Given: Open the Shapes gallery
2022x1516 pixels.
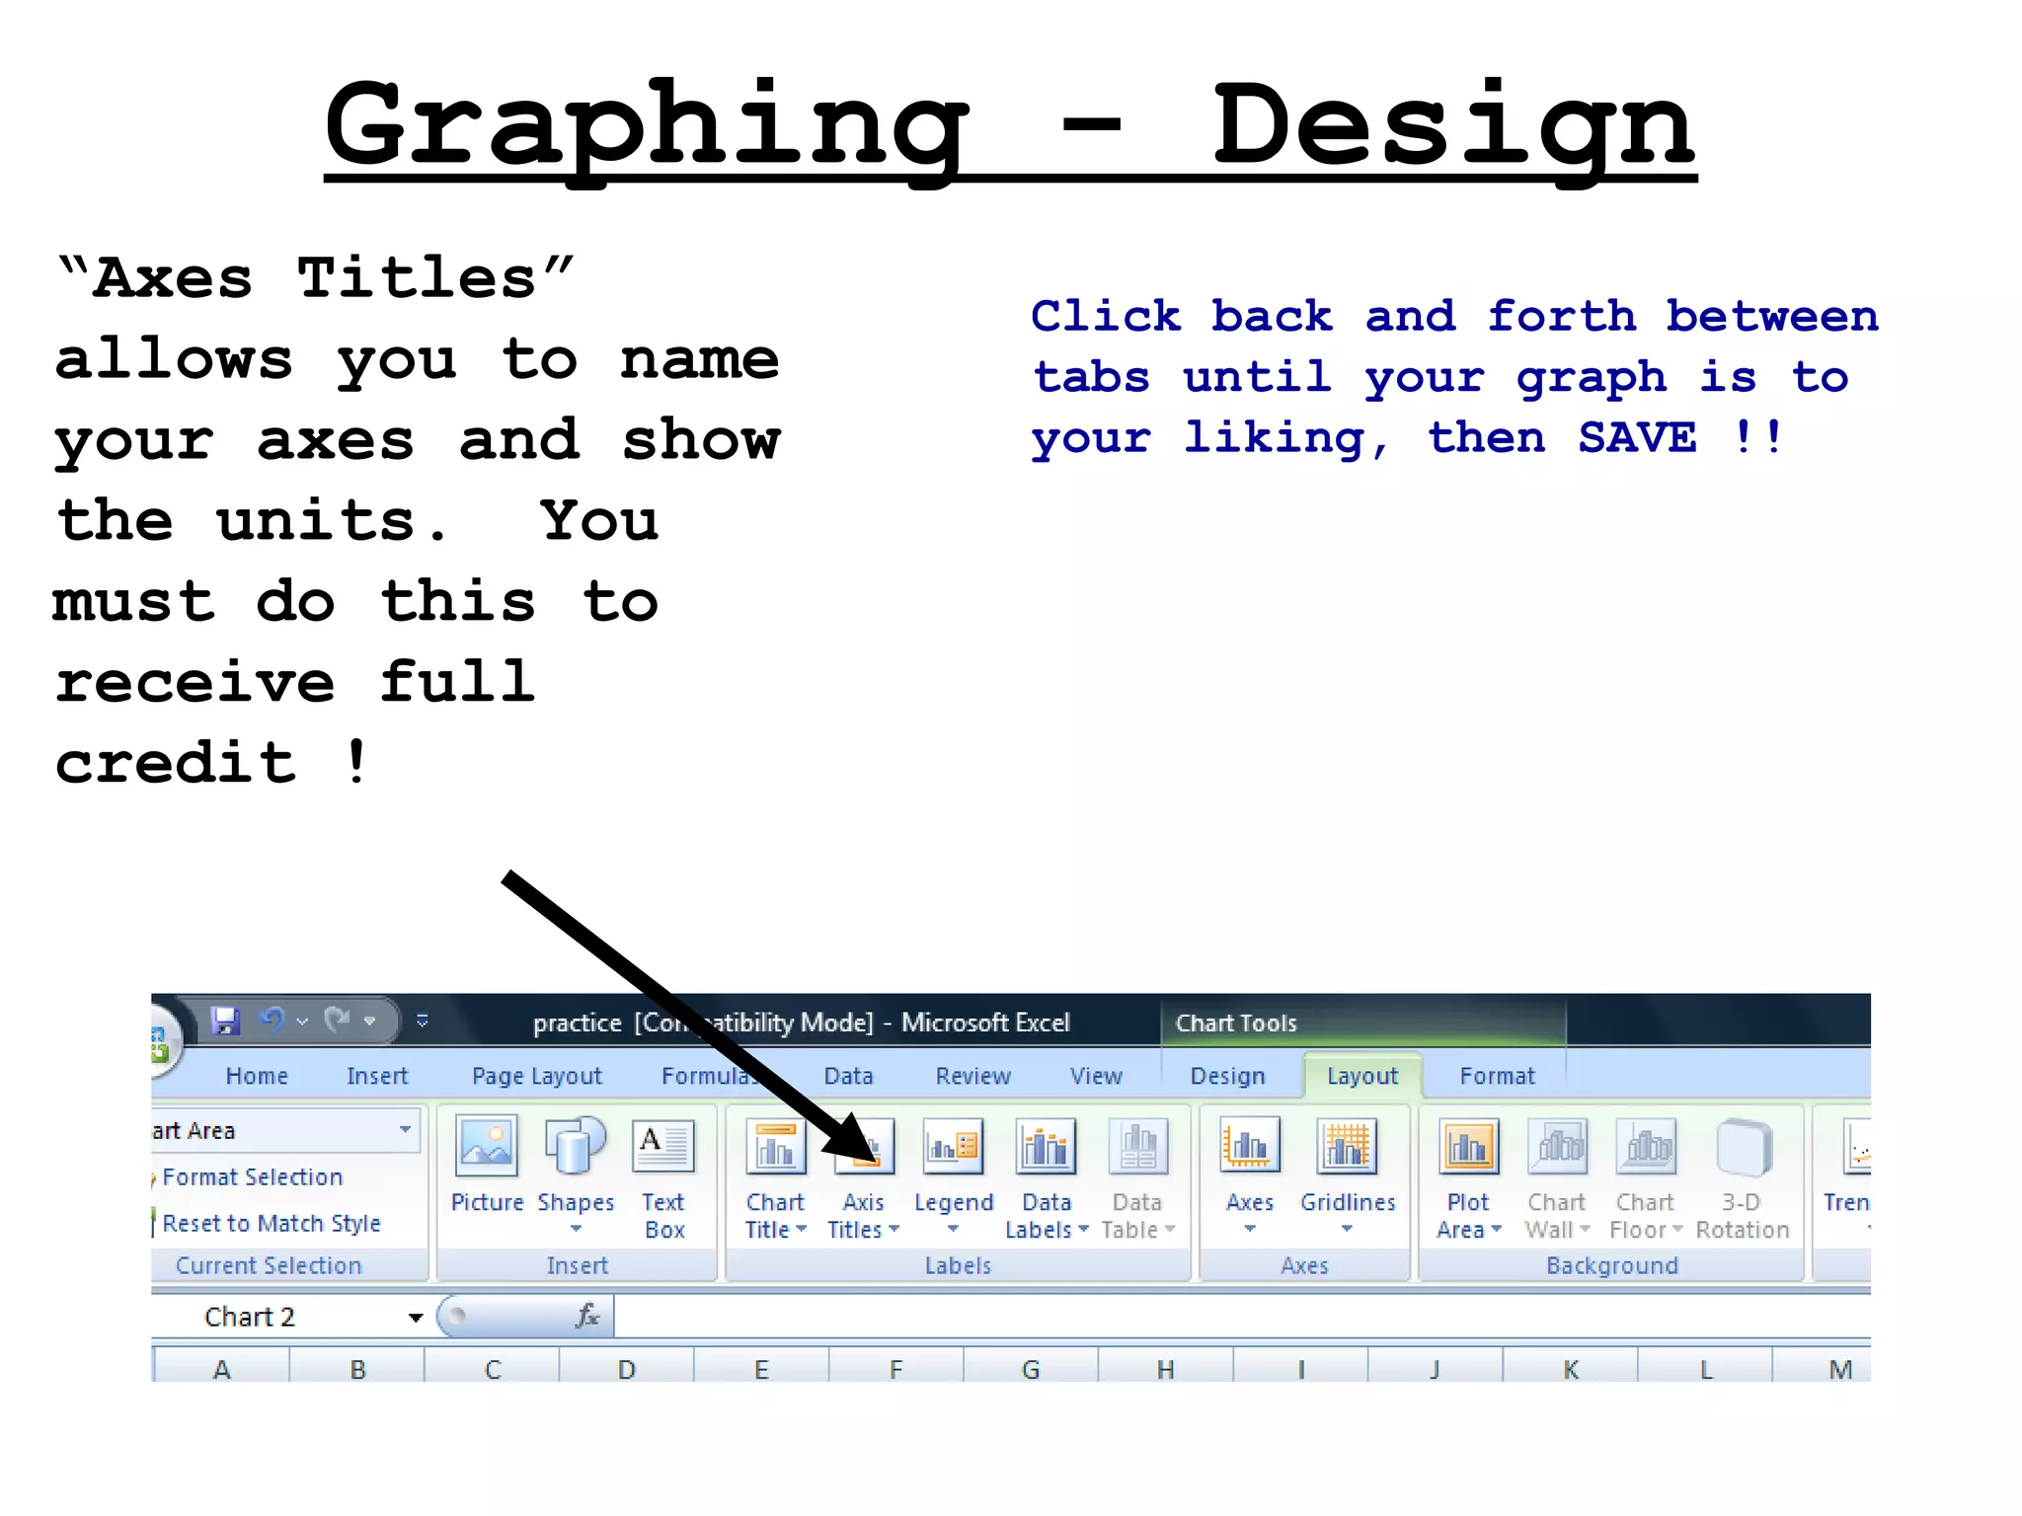Looking at the screenshot, I should 576,1175.
